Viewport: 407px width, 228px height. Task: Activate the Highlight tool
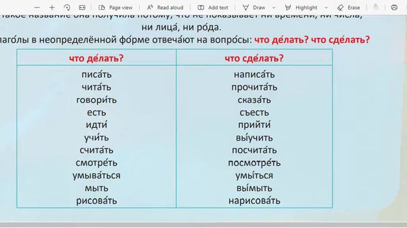(301, 8)
